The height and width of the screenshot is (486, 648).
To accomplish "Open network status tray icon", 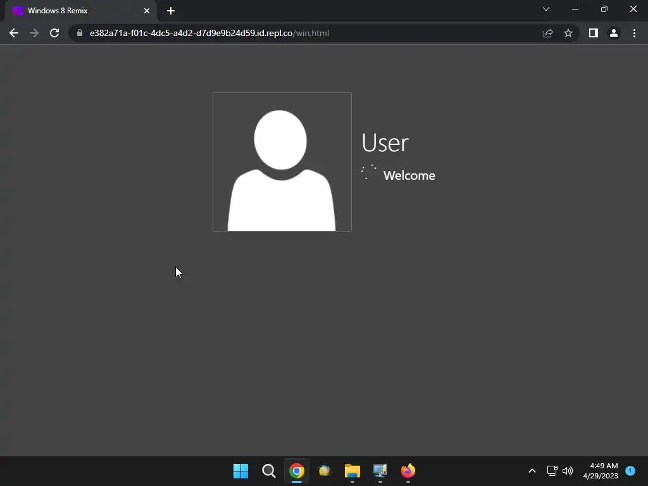I will [x=552, y=471].
